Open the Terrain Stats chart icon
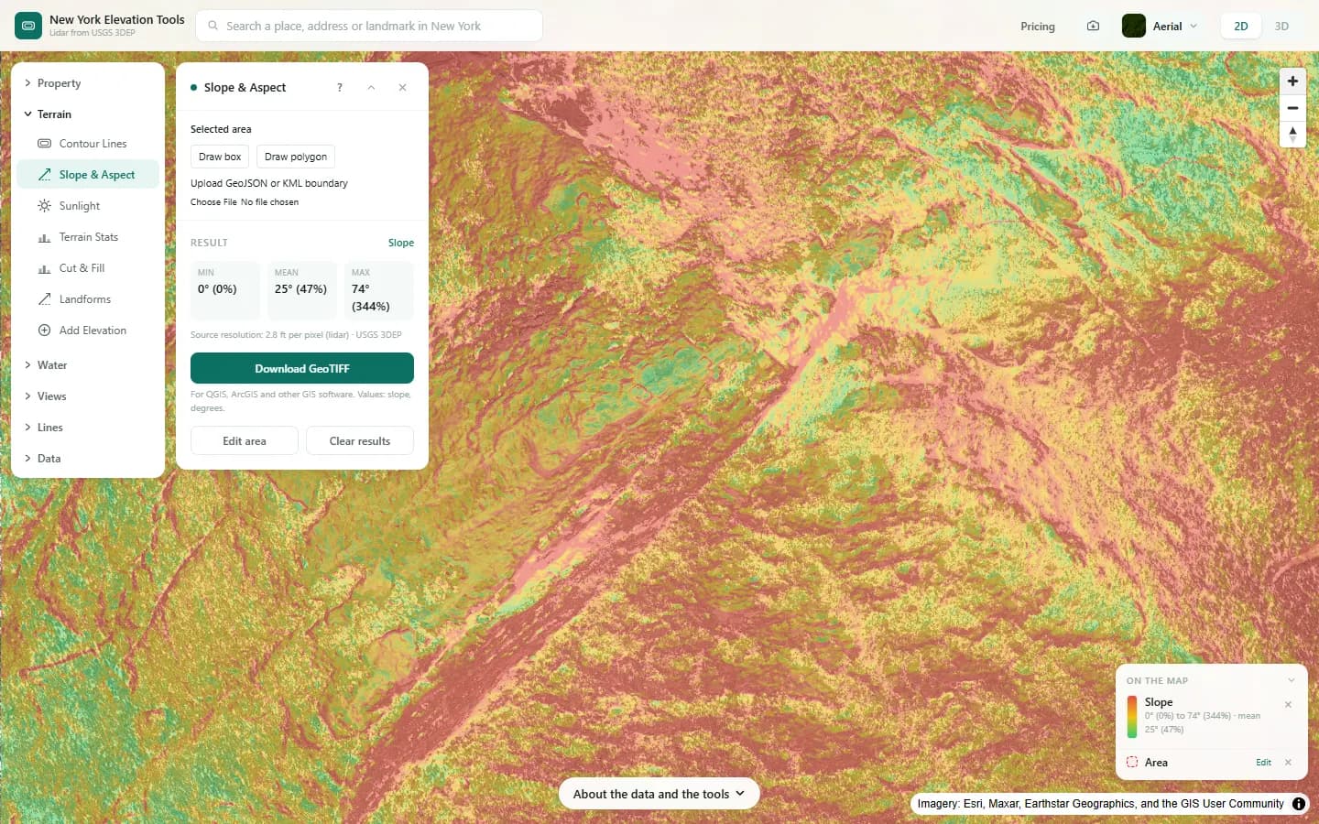 (44, 237)
